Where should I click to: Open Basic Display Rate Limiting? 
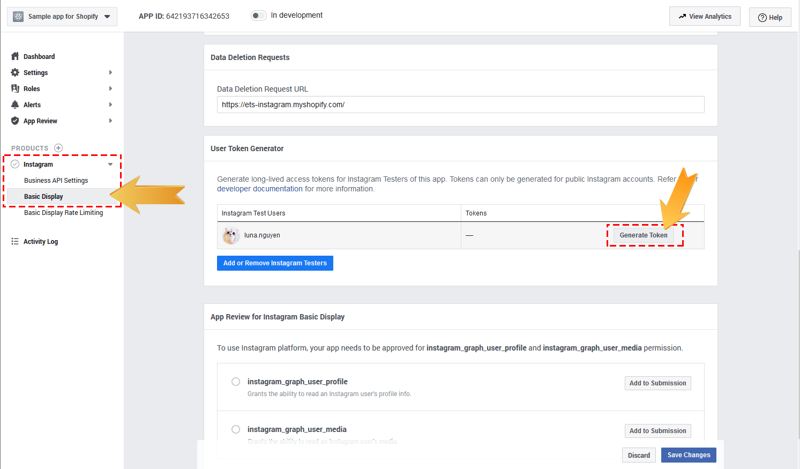click(63, 213)
